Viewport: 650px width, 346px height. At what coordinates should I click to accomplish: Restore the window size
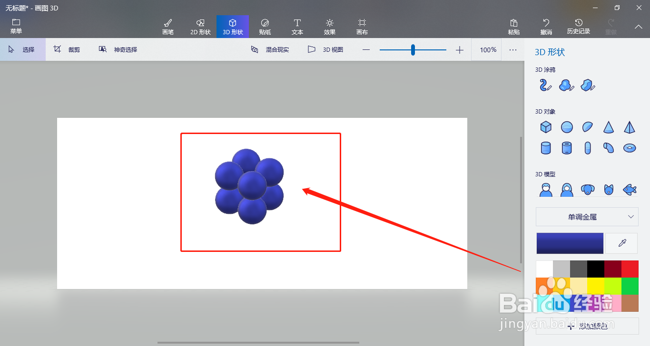click(617, 8)
